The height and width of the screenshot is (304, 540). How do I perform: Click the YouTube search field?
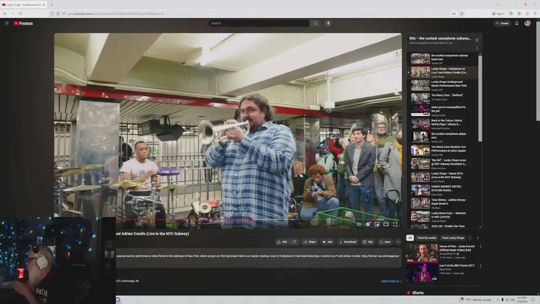pos(259,23)
